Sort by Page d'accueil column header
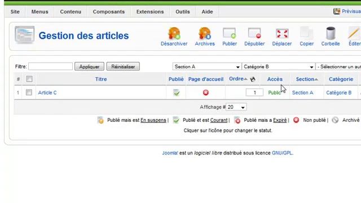Image resolution: width=361 pixels, height=203 pixels. click(x=206, y=79)
